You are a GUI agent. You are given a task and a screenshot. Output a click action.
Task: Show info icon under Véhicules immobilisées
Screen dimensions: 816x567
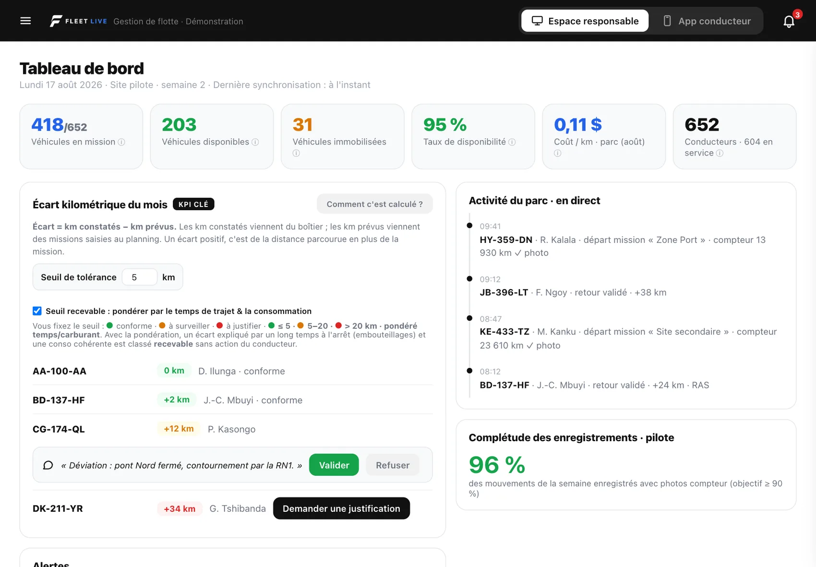(x=296, y=153)
